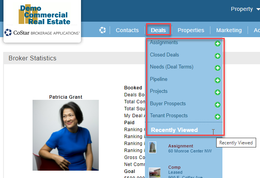Click the 60 Monroe Center building thumbnail
Viewport: 260px width, 178px height.
tap(153, 147)
